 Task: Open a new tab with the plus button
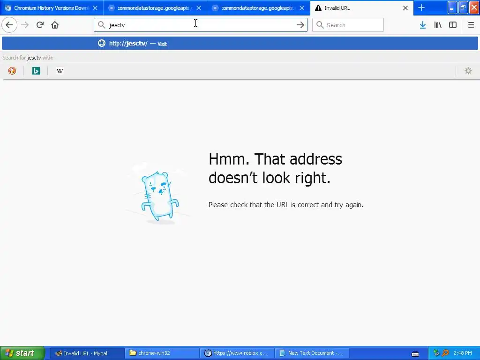click(421, 7)
